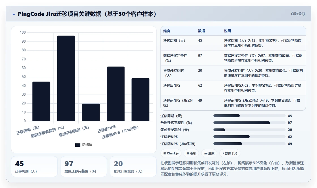Click the 62 value beside the progress bar
This screenshot has height=188, width=317.
(290, 137)
